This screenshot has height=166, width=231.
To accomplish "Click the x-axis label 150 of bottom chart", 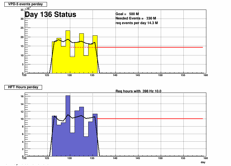I will point(160,158).
